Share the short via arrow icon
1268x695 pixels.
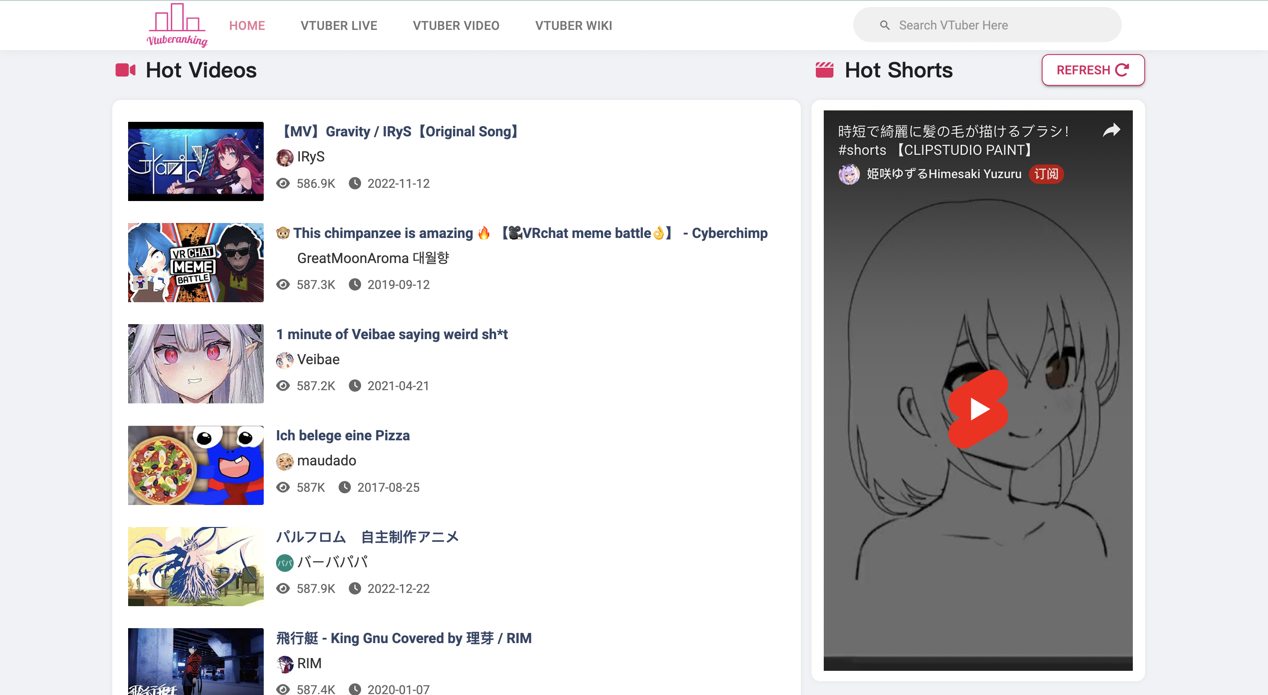[1111, 130]
